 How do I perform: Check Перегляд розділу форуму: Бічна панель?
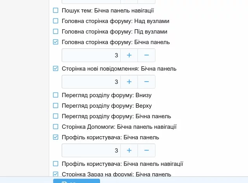[x=55, y=116]
